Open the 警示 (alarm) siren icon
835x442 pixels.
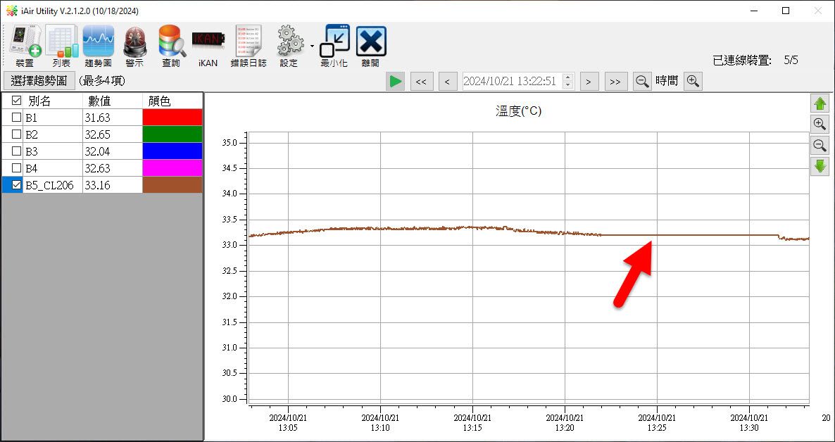coord(134,46)
